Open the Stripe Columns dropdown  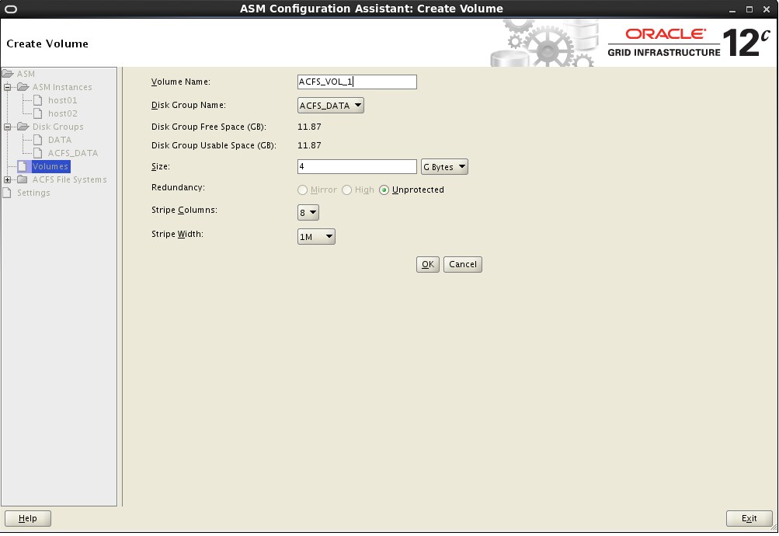click(308, 213)
